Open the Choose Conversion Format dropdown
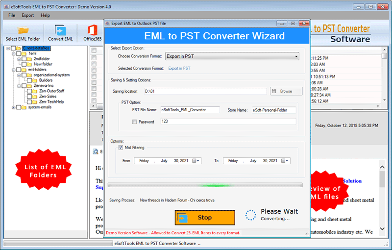392x250 pixels. coord(232,56)
